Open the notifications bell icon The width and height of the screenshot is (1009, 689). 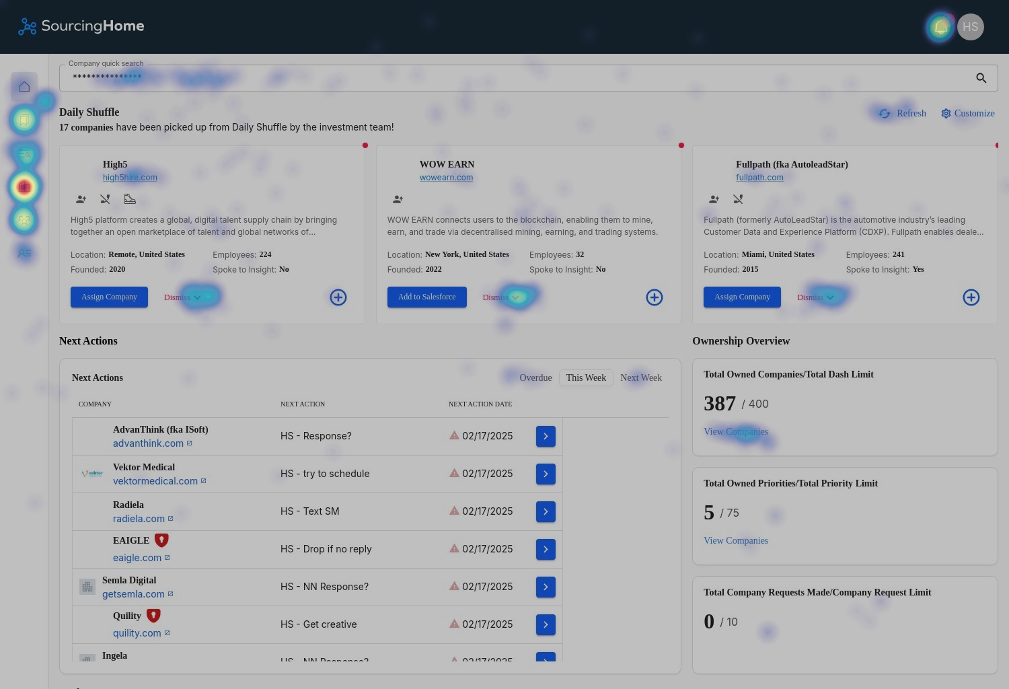940,27
